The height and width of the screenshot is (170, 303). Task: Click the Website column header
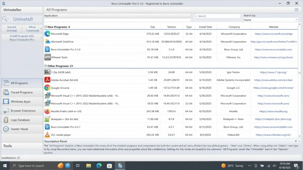273,27
